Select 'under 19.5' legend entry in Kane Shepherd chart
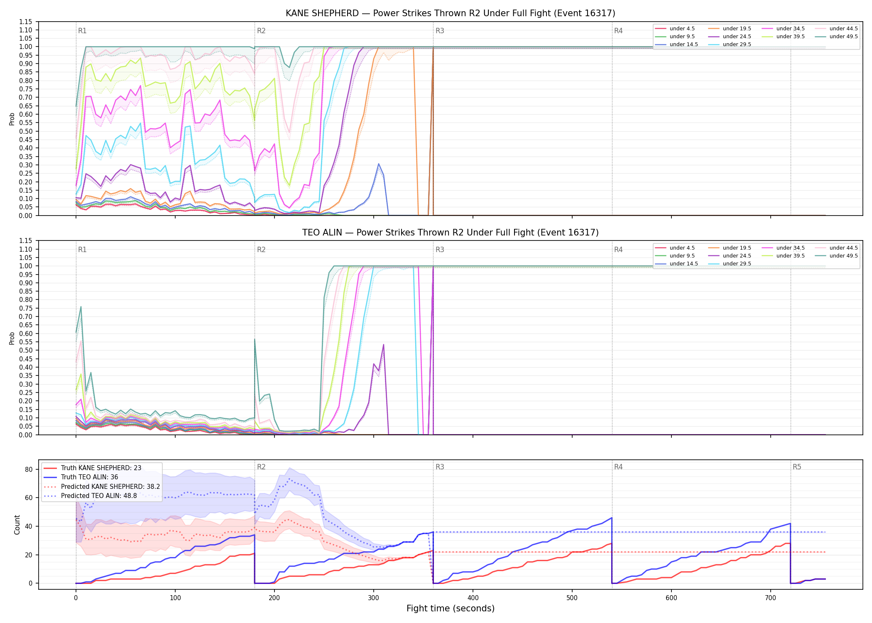872x623 pixels. point(730,29)
